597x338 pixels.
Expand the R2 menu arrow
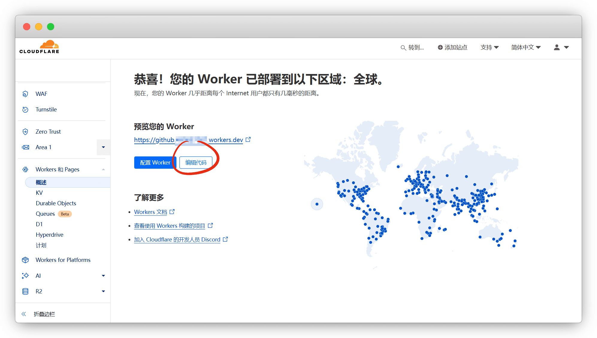(103, 291)
